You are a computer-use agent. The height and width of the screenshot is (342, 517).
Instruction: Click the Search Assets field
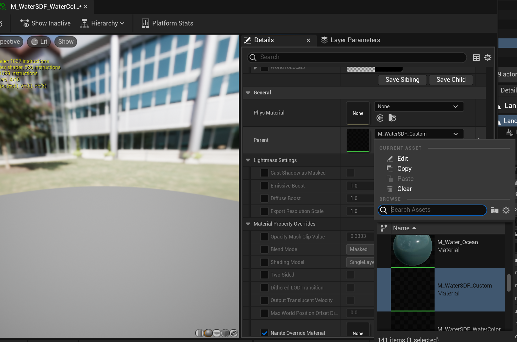point(432,210)
